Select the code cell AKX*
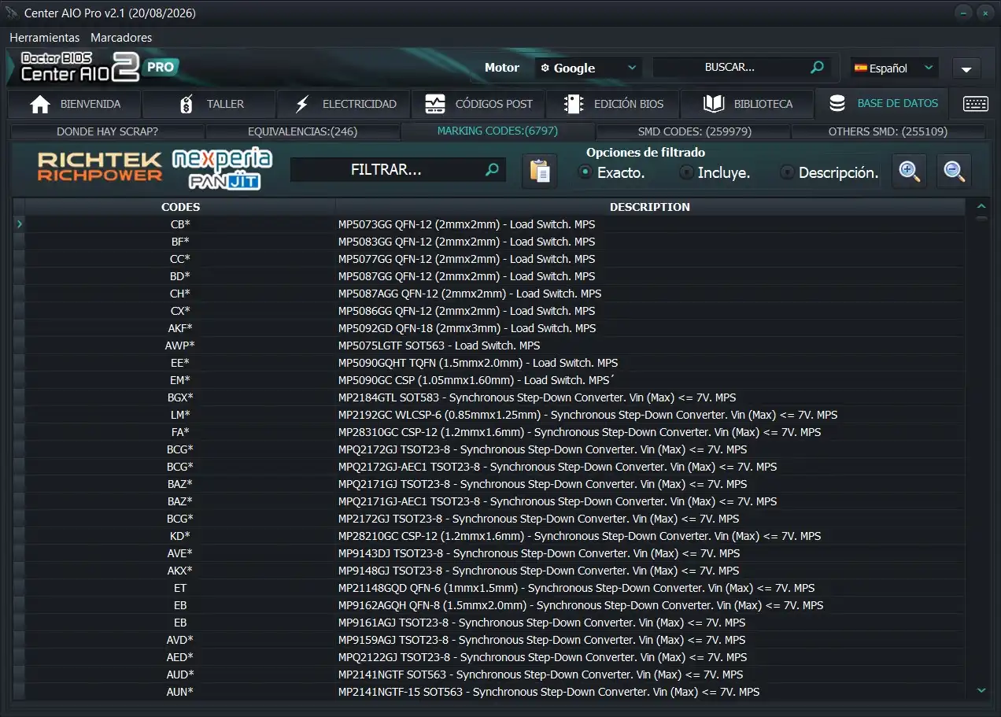 (180, 571)
